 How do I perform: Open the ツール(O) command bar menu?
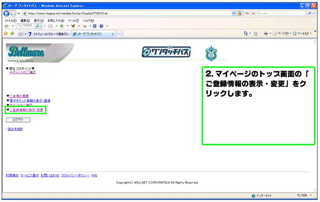(x=302, y=34)
